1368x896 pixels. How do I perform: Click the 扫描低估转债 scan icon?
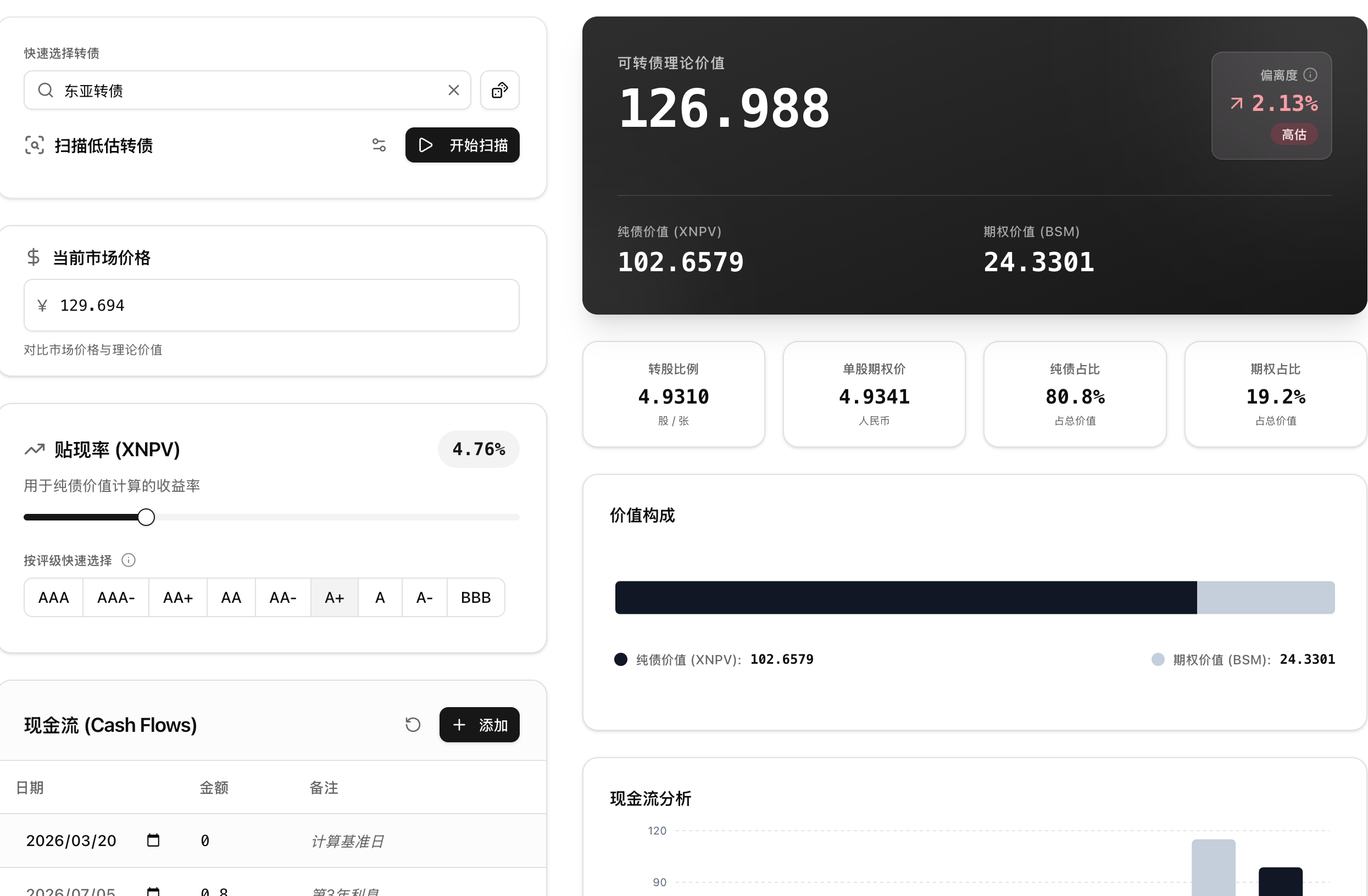coord(35,145)
